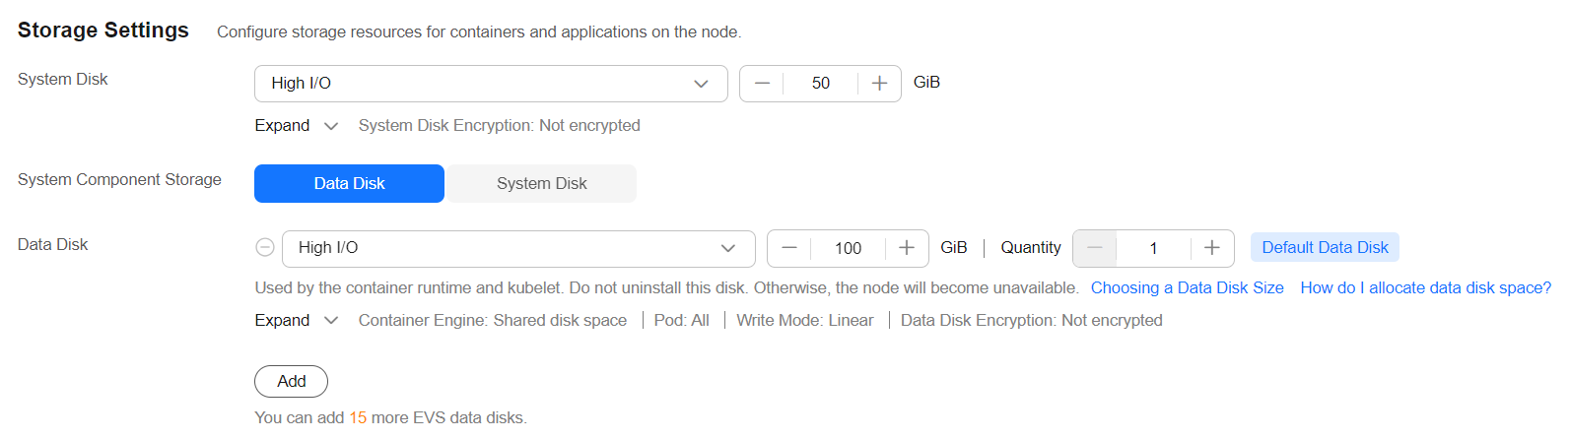
Task: Click the system disk Expand chevron icon
Action: [331, 126]
